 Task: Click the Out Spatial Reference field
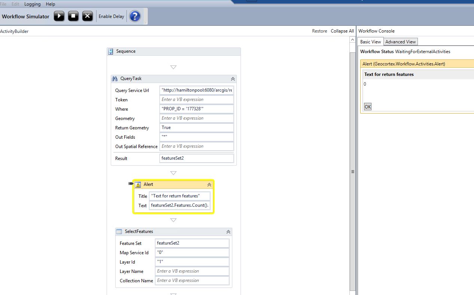(196, 146)
